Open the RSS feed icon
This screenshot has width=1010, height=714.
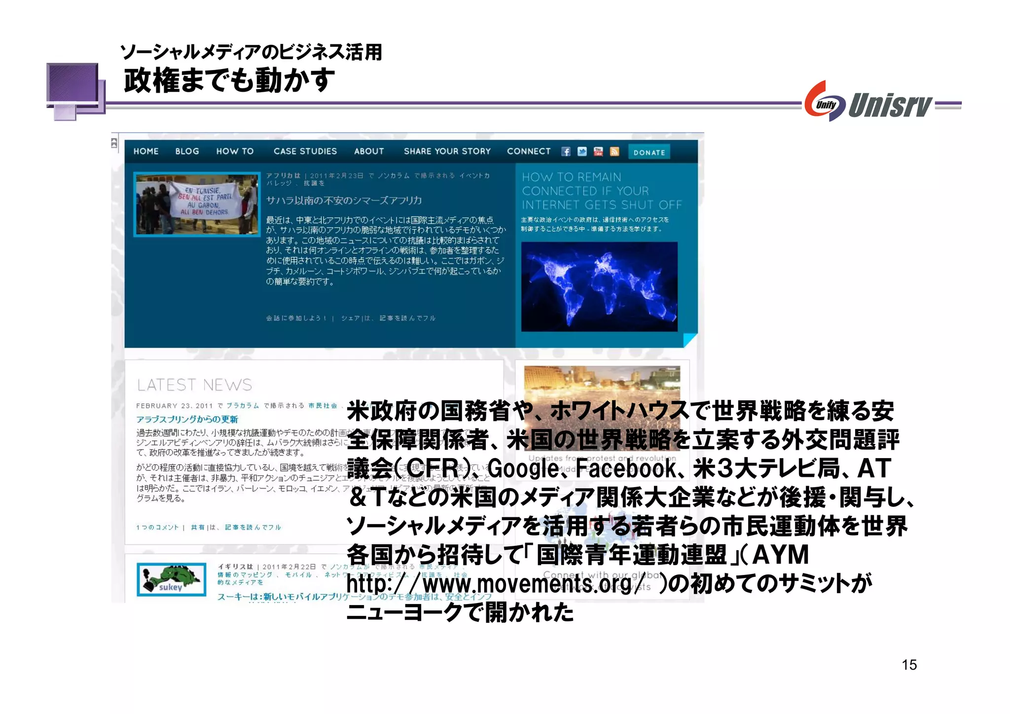614,151
